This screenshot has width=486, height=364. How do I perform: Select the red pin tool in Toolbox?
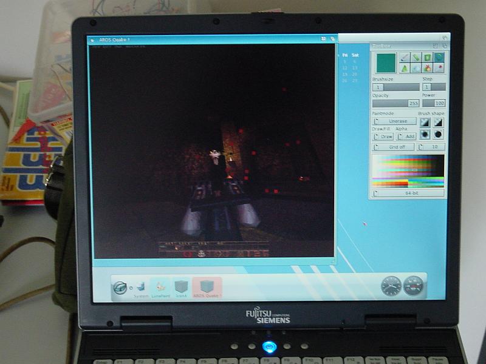[439, 68]
